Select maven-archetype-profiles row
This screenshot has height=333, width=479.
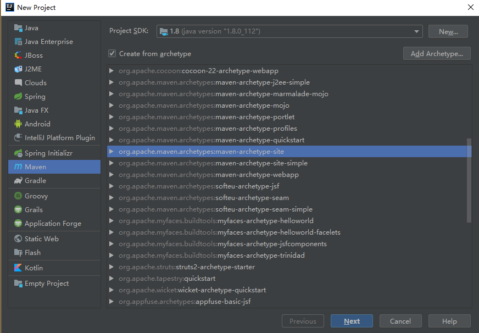(289, 129)
